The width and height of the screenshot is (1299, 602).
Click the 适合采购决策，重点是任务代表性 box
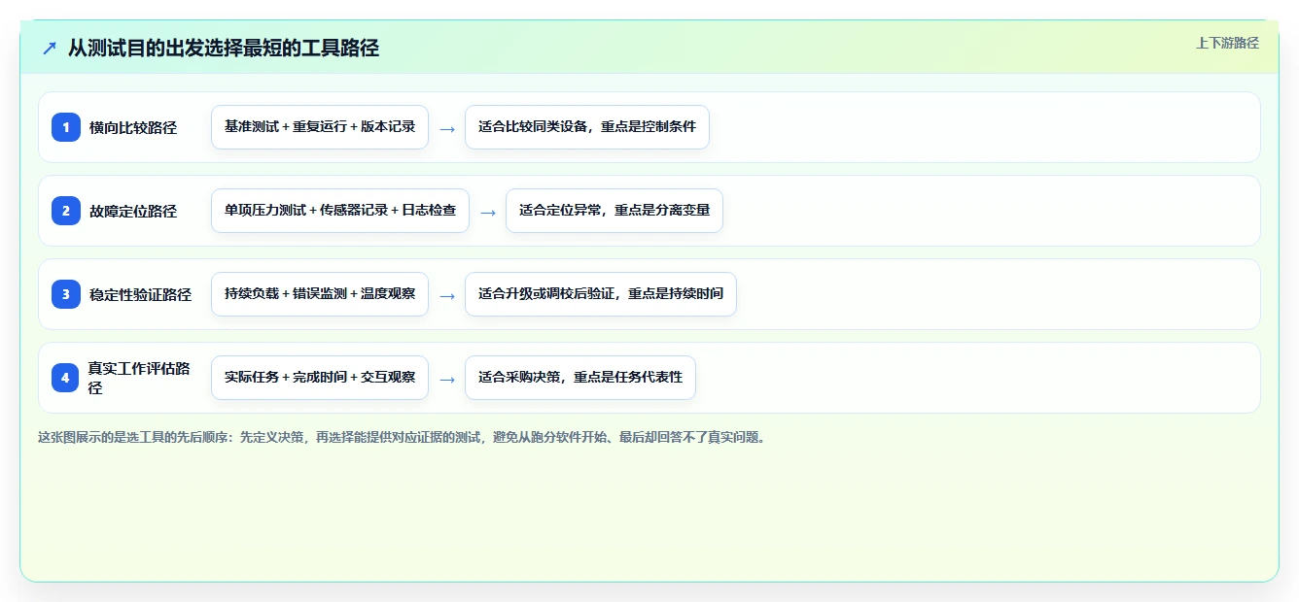(x=580, y=378)
